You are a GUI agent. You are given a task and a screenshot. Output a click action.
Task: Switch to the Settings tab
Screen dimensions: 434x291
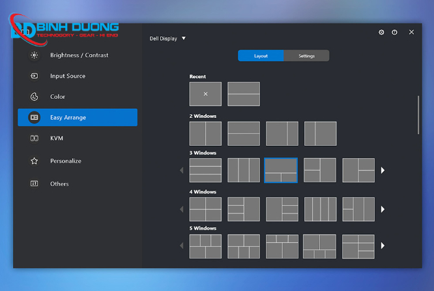click(x=306, y=56)
